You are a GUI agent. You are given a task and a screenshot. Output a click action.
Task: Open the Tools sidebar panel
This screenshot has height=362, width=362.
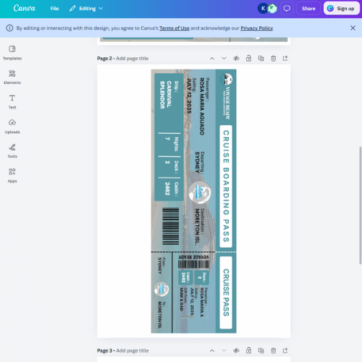pos(12,151)
